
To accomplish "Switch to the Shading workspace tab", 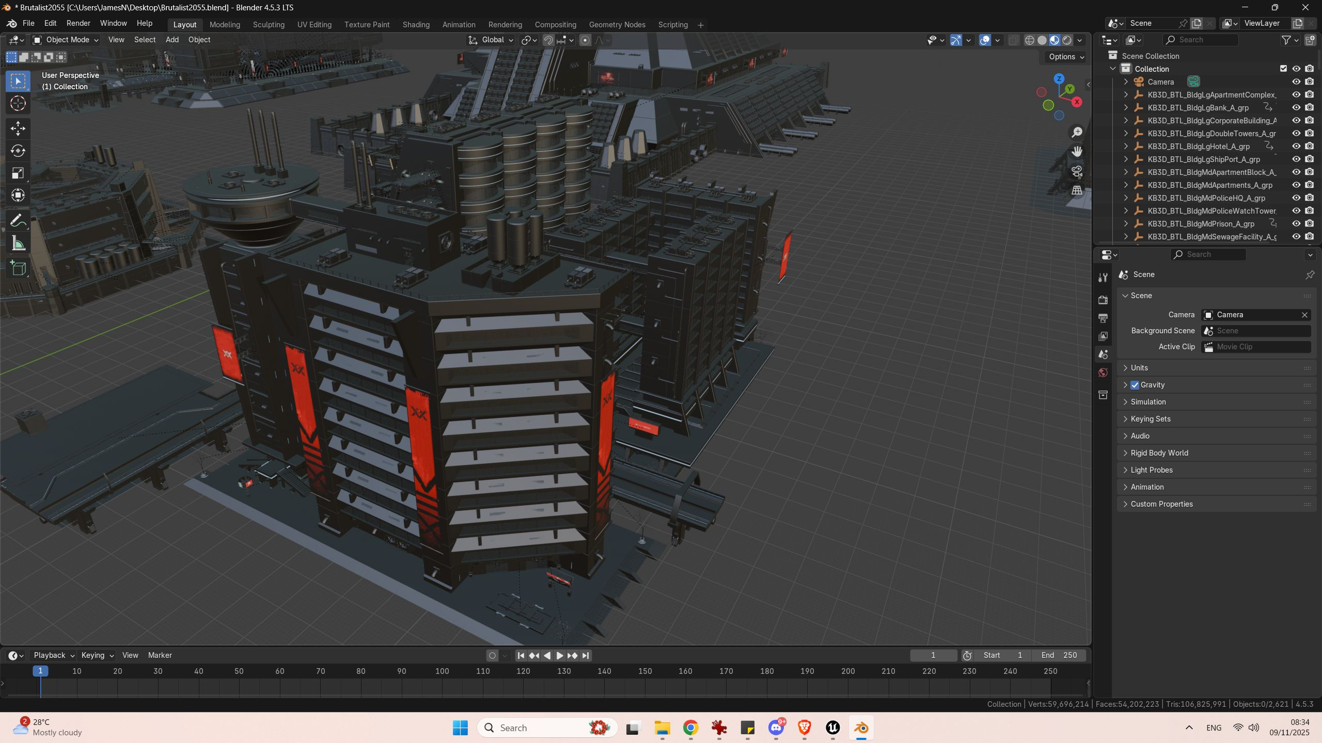I will pyautogui.click(x=416, y=25).
